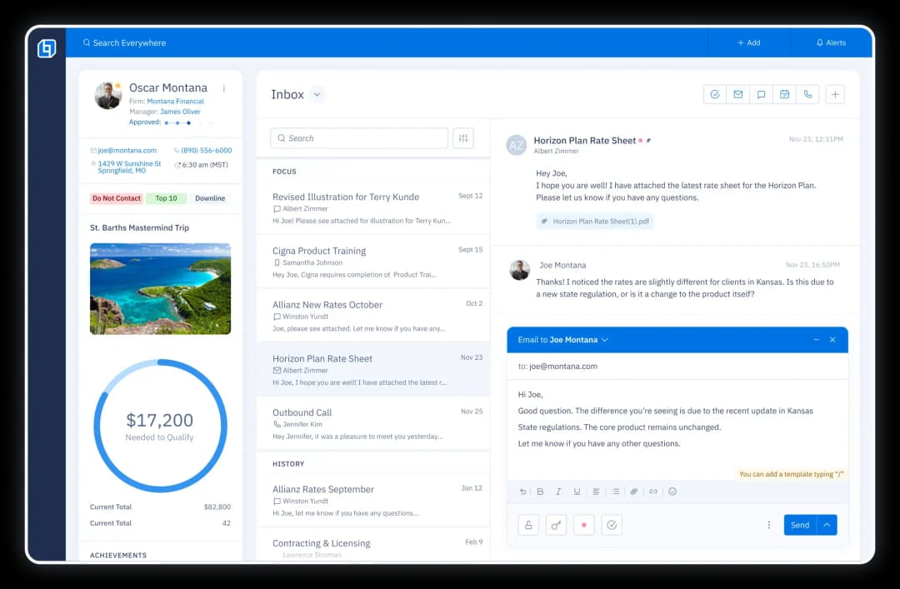The image size is (900, 589).
Task: Open search filter settings beside inbox search
Action: [463, 138]
